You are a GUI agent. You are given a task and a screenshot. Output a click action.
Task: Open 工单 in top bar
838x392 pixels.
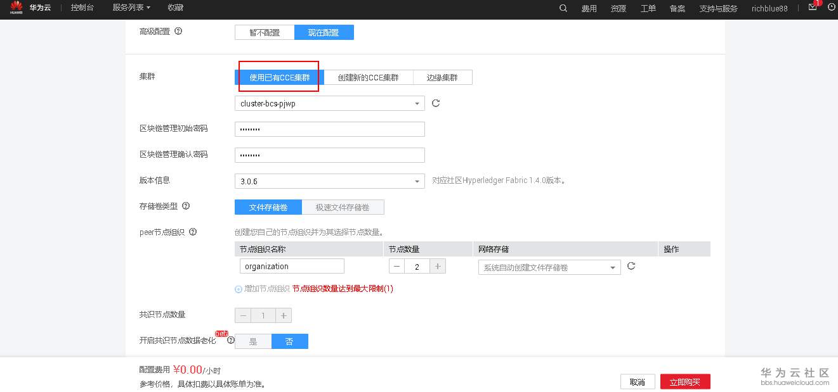(648, 8)
